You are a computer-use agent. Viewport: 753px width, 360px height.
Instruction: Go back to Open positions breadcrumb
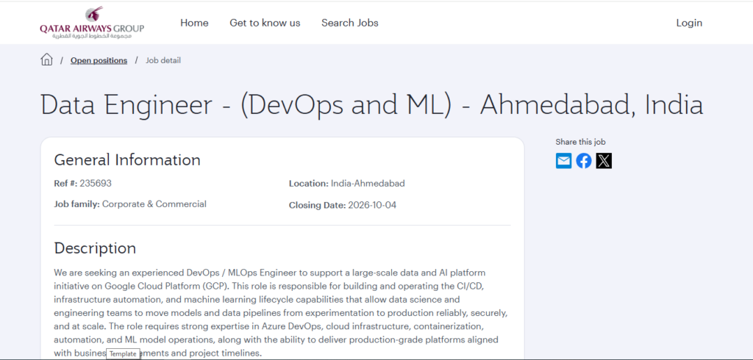pos(99,60)
